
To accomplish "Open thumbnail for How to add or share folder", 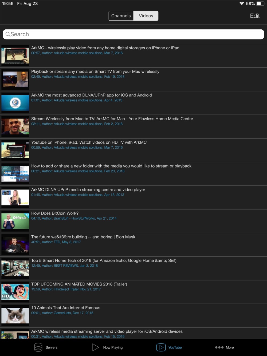I will point(15,174).
